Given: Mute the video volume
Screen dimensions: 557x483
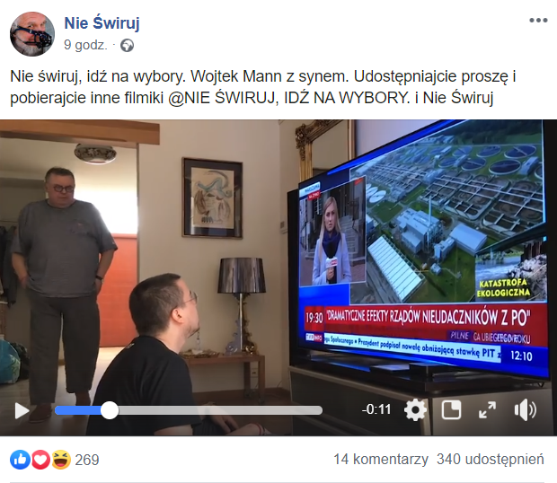Looking at the screenshot, I should click(x=526, y=410).
